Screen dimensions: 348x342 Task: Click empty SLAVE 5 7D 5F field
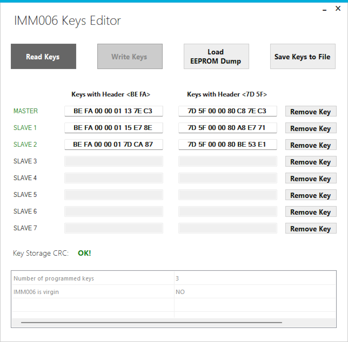227,195
